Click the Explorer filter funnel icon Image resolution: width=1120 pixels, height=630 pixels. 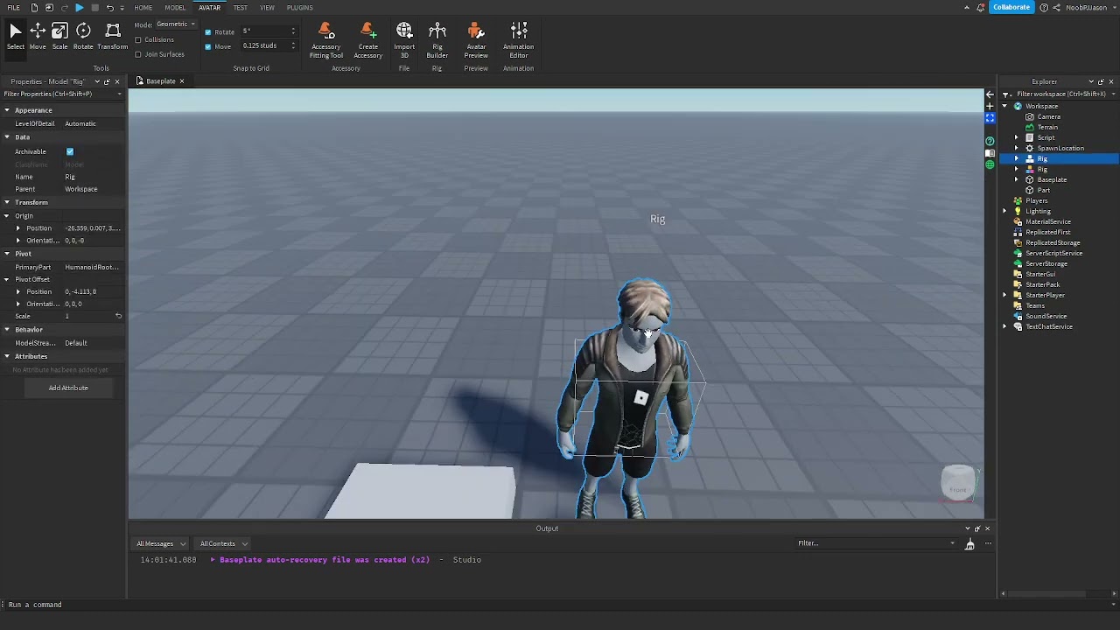pos(1007,94)
